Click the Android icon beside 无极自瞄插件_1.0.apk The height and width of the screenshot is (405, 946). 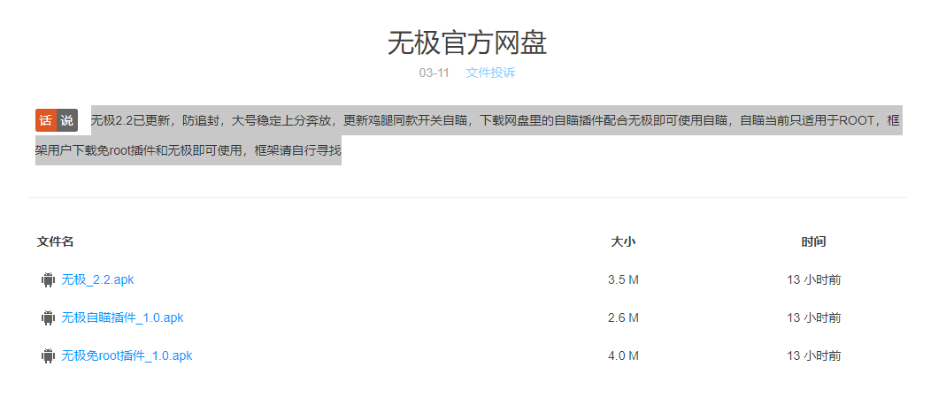click(48, 317)
